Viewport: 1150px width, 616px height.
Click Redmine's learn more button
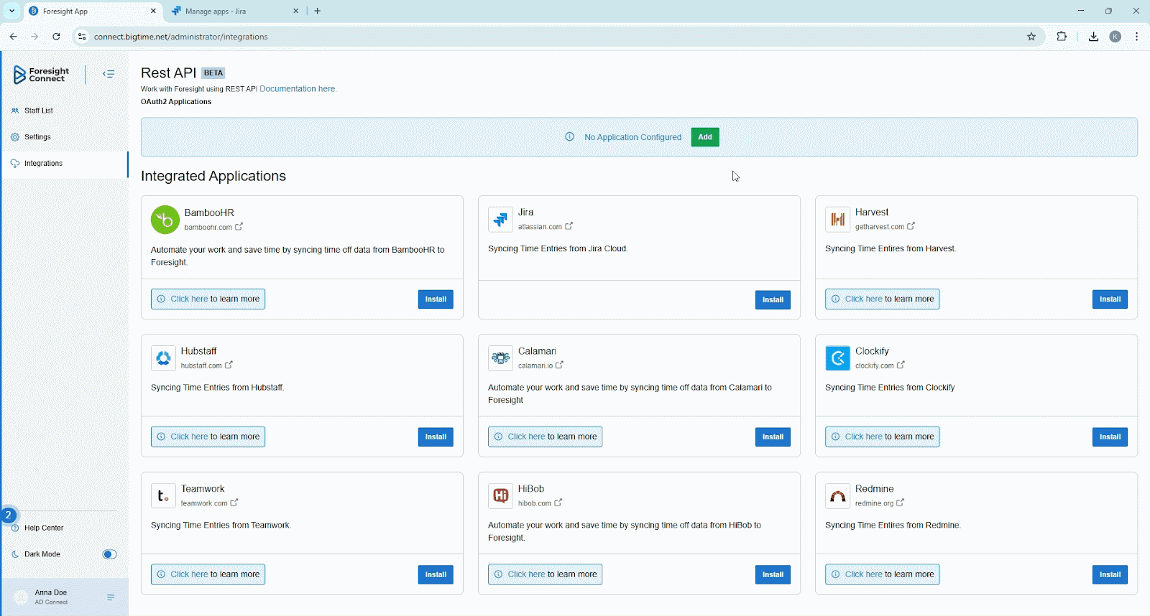coord(882,575)
